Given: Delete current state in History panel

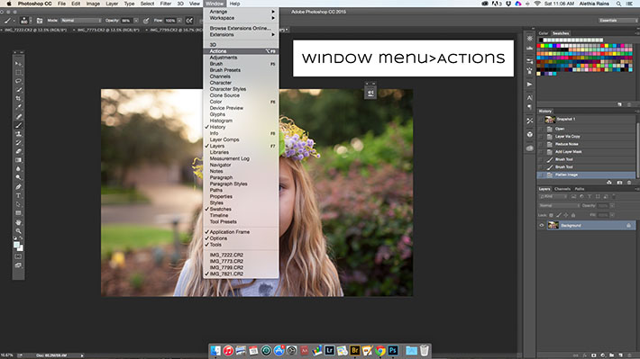Looking at the screenshot, I should click(629, 183).
